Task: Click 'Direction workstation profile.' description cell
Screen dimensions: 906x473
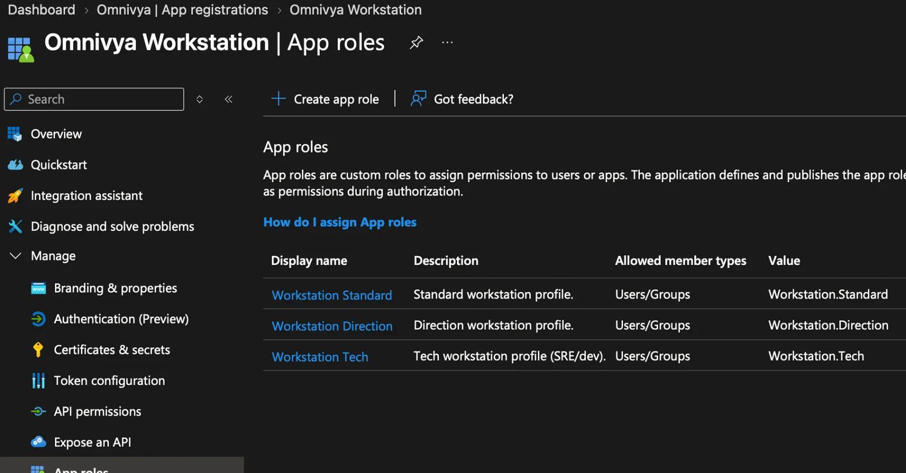Action: tap(493, 325)
